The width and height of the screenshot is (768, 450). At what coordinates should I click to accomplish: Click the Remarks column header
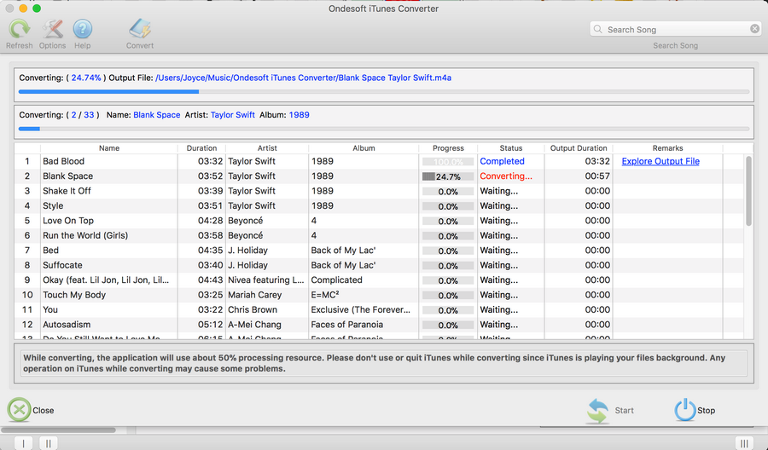tap(667, 148)
